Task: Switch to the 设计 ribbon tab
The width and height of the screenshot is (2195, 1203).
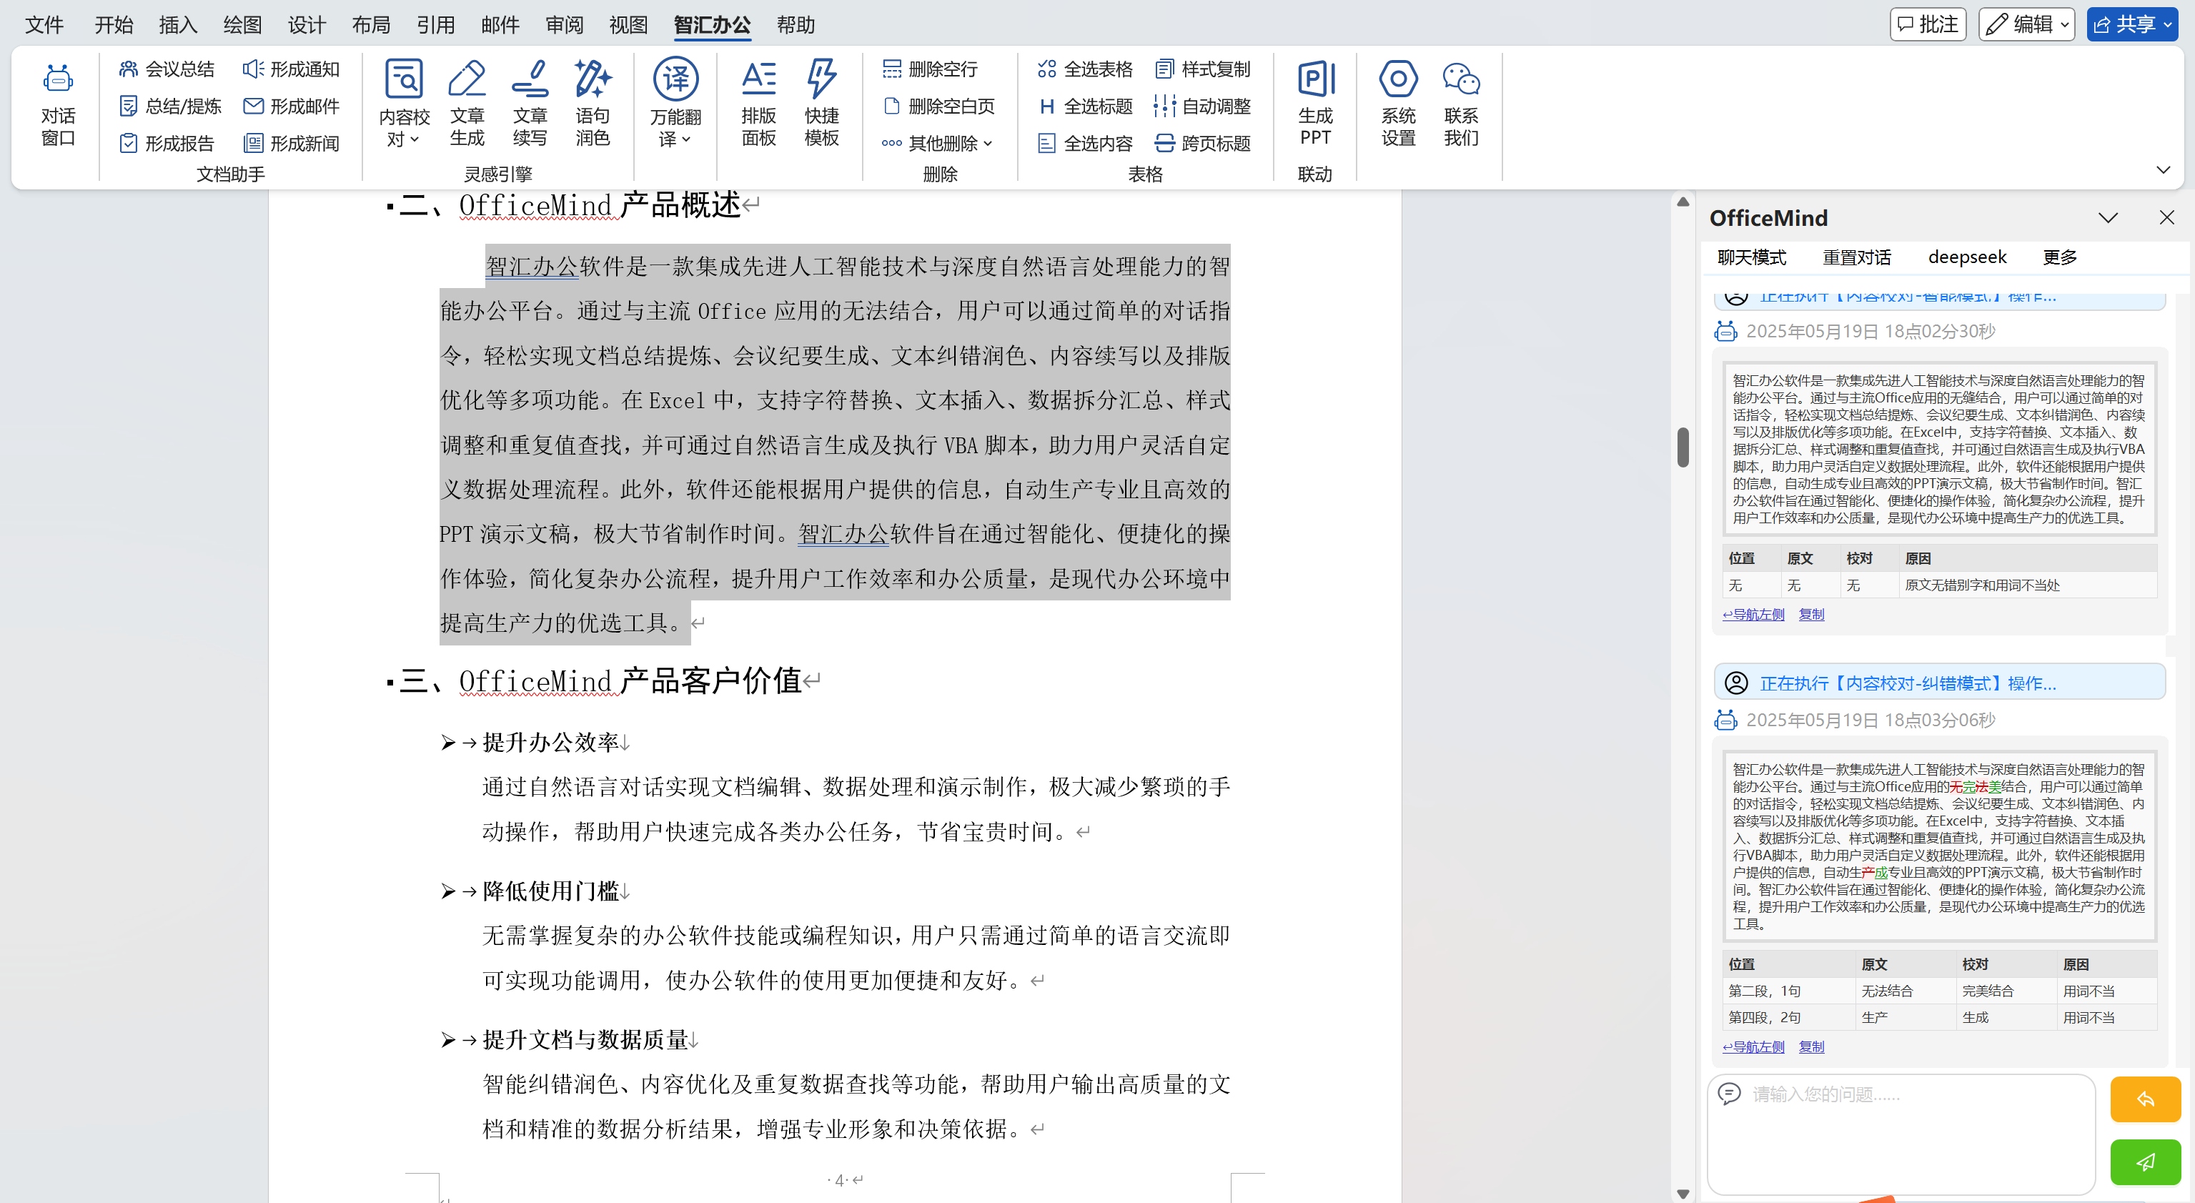Action: pyautogui.click(x=307, y=25)
